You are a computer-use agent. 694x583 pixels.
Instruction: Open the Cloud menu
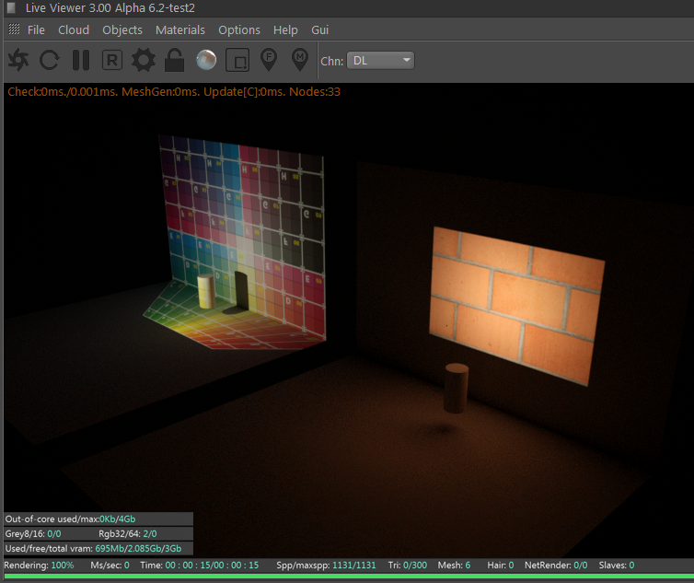point(74,29)
